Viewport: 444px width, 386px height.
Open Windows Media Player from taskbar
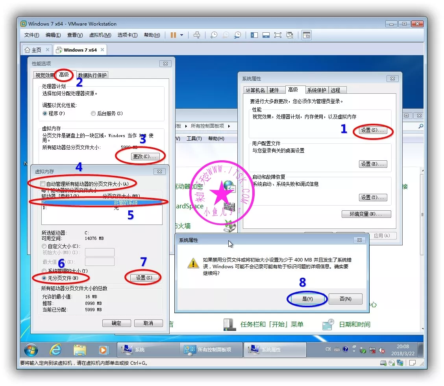pyautogui.click(x=103, y=349)
